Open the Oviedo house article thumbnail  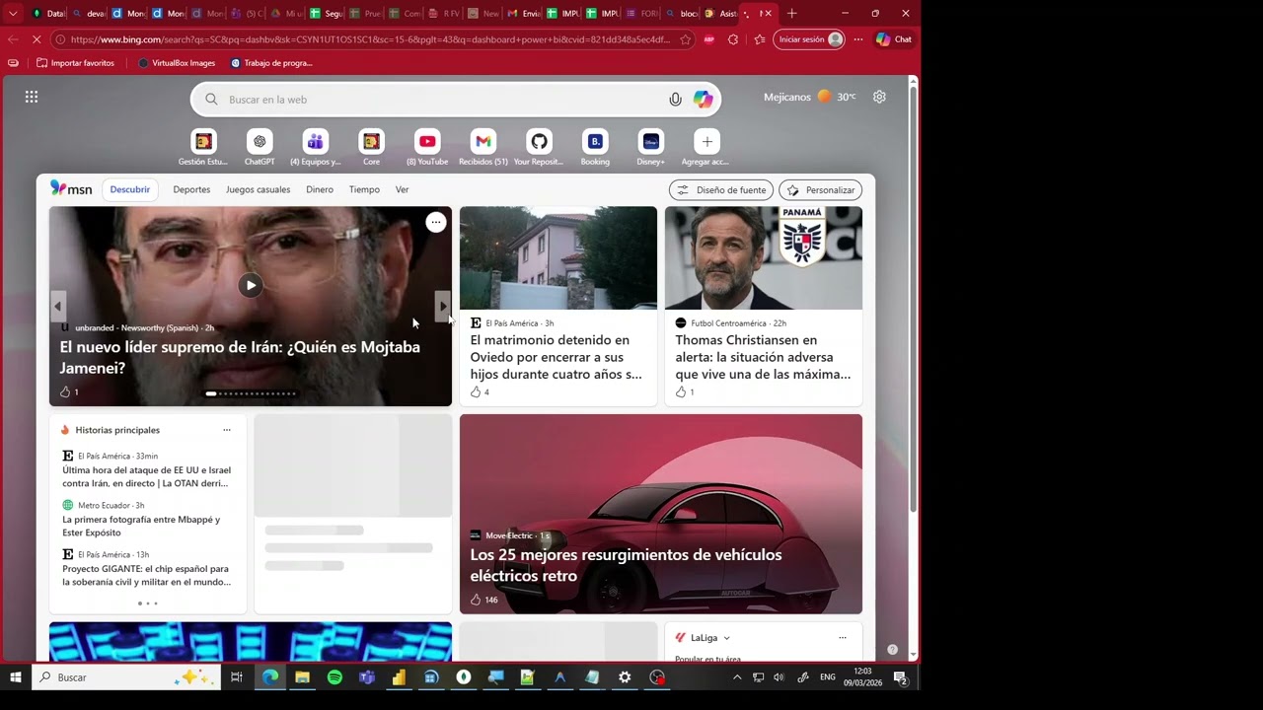[558, 257]
